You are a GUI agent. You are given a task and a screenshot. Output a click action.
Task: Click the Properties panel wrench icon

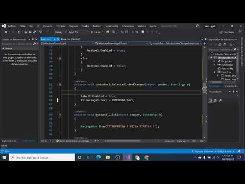pyautogui.click(x=220, y=100)
